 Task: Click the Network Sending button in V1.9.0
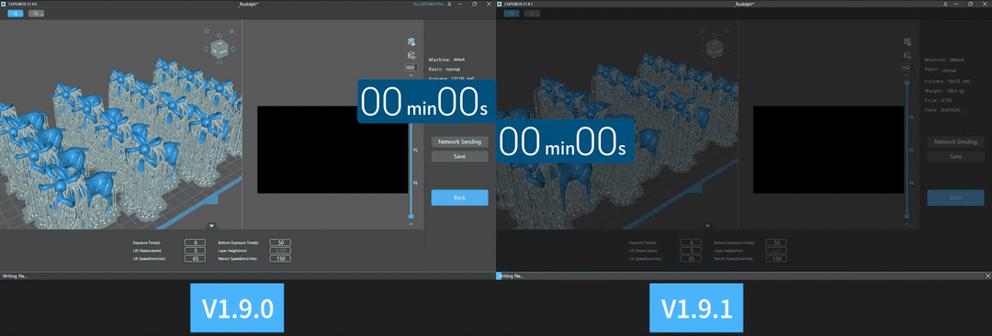tap(460, 141)
